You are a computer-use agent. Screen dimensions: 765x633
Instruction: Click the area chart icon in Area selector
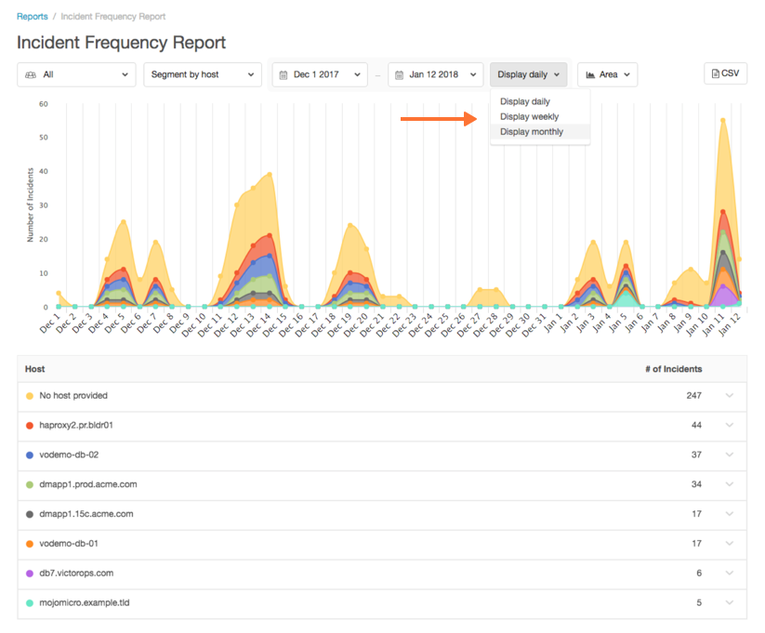593,73
